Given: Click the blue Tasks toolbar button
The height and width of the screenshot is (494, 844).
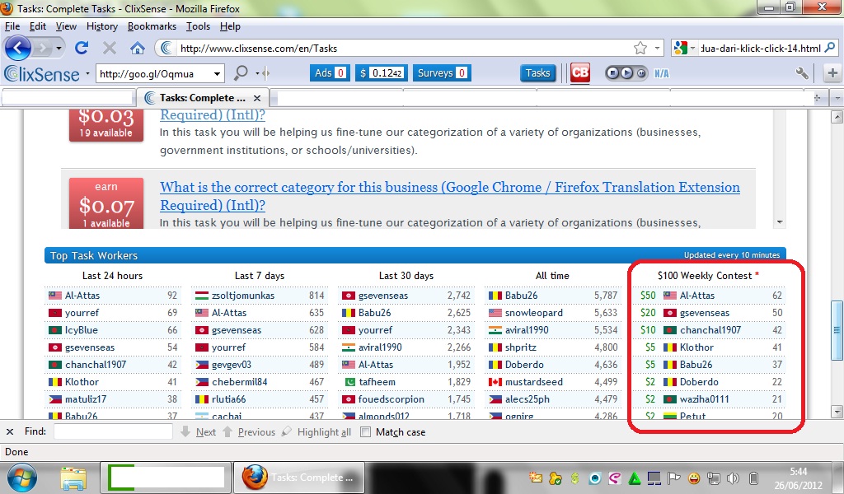Looking at the screenshot, I should click(x=537, y=73).
